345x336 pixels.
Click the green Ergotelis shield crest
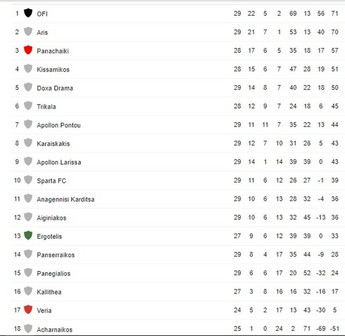[28, 235]
